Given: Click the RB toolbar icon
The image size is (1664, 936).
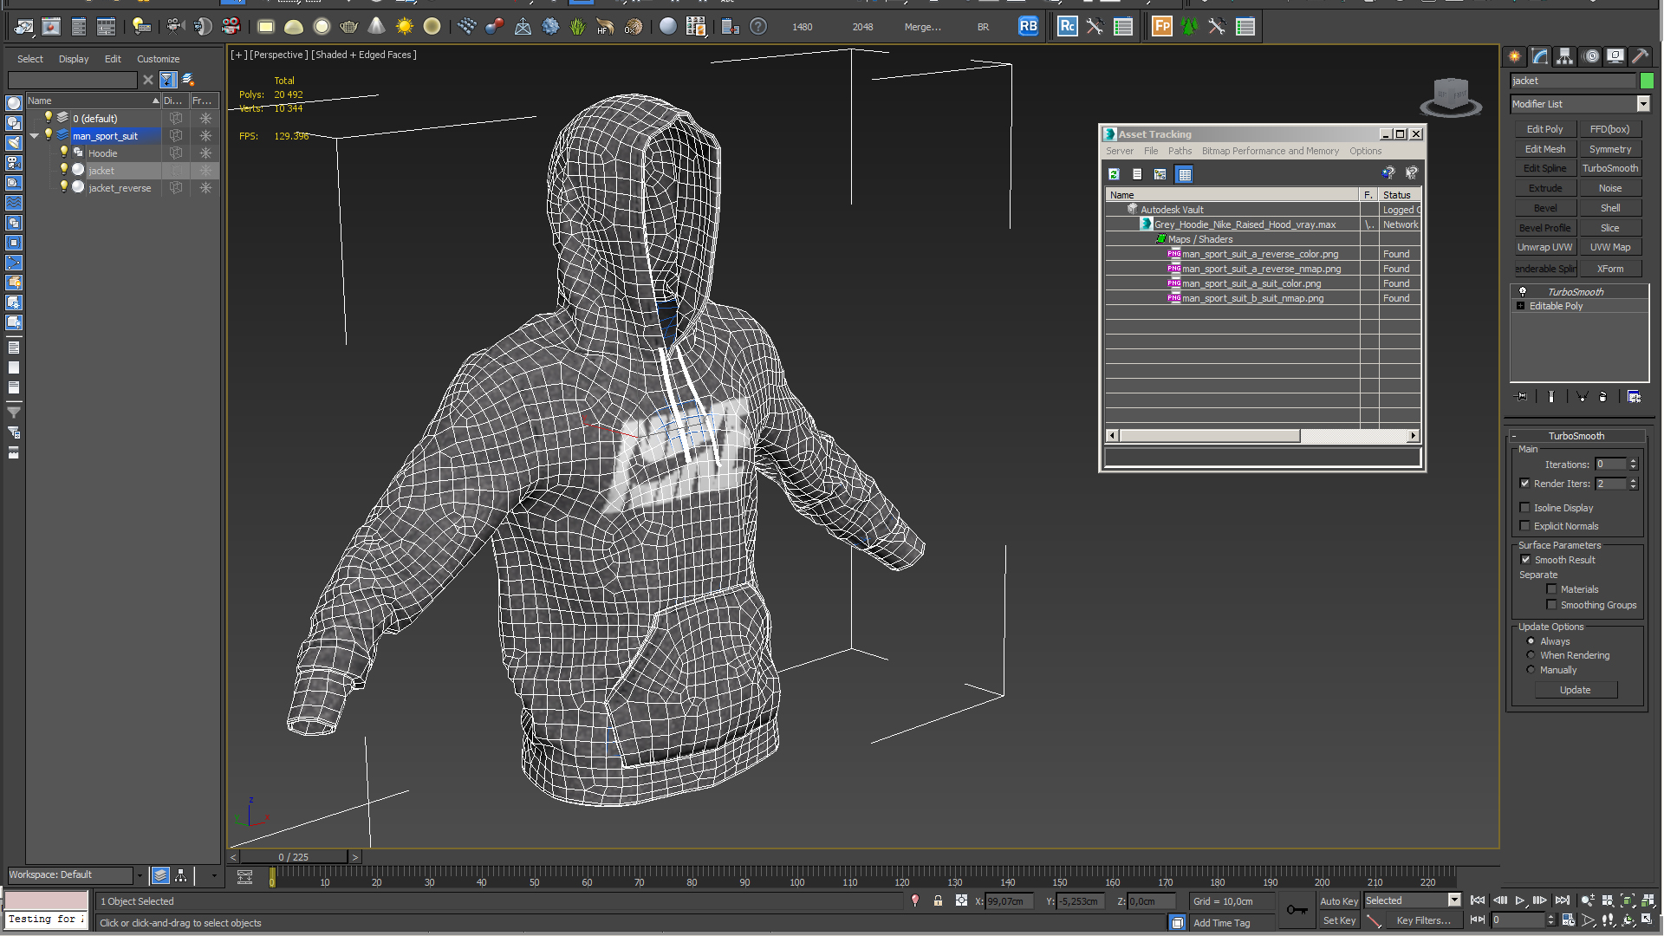Looking at the screenshot, I should 1028,26.
